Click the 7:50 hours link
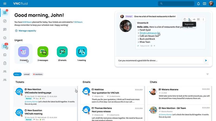The width and height of the screenshot is (216, 121). click(x=78, y=22)
